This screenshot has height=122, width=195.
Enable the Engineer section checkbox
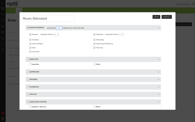[28, 79]
